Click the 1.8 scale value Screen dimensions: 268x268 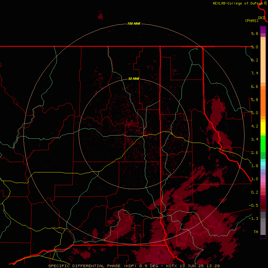click(255, 166)
